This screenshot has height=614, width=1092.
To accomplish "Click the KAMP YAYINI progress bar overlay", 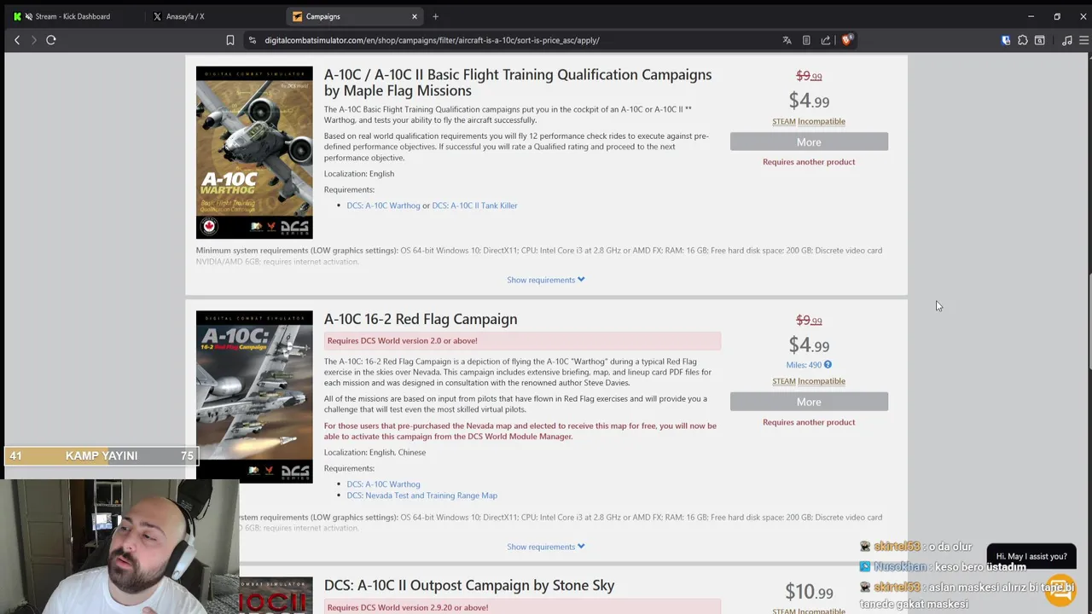I will 101,456.
